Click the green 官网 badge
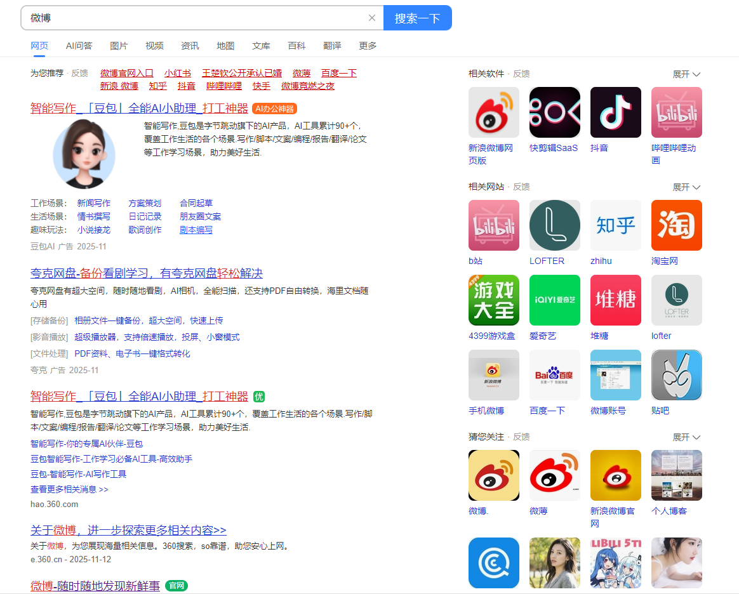 tap(176, 586)
